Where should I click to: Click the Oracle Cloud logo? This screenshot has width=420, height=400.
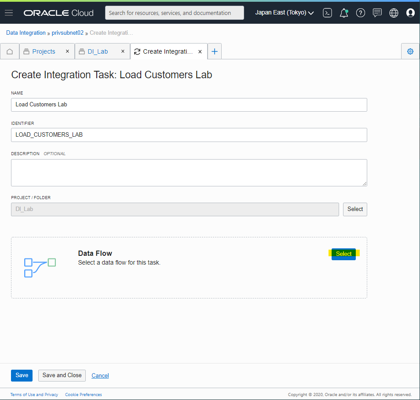point(58,13)
